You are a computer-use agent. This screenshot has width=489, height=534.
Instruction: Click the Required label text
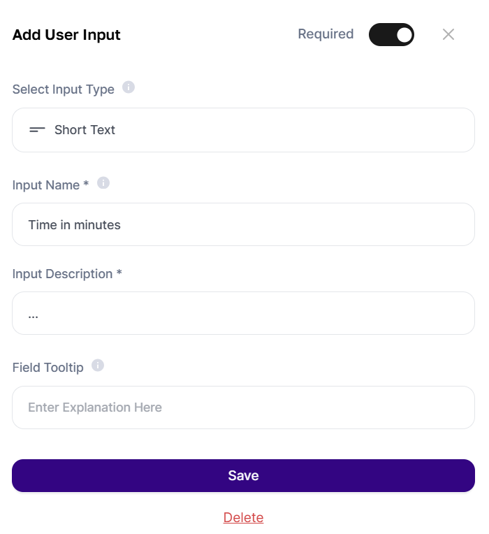326,34
